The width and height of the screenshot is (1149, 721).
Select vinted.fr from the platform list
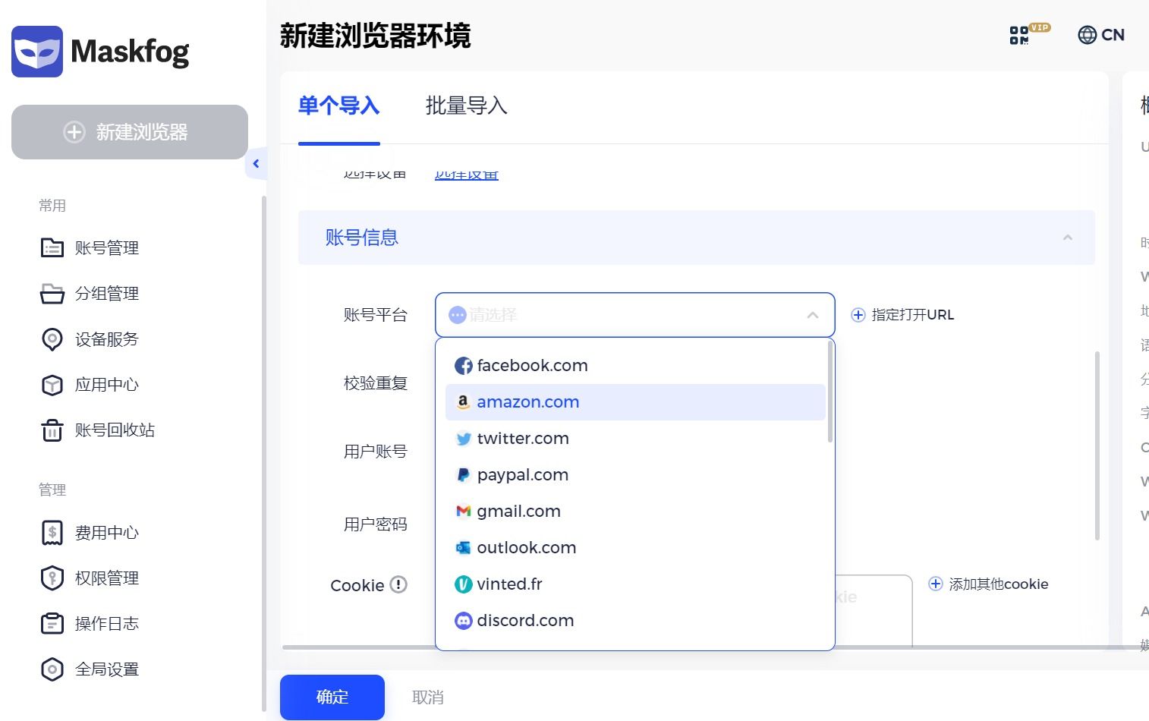click(635, 584)
